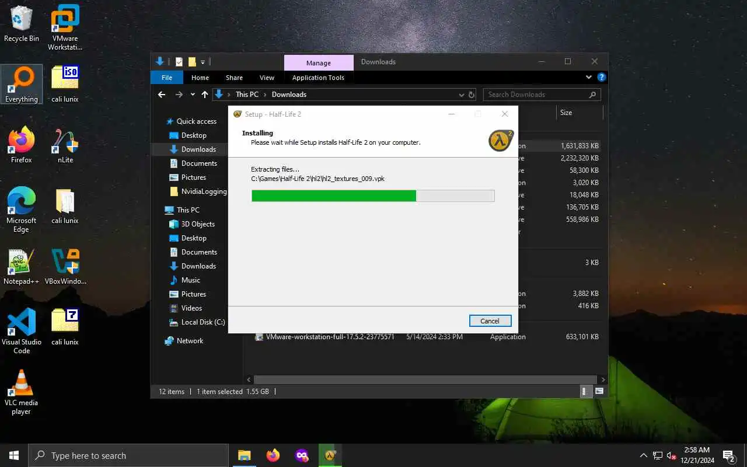
Task: Open the VLC media player desktop shortcut
Action: (x=22, y=392)
